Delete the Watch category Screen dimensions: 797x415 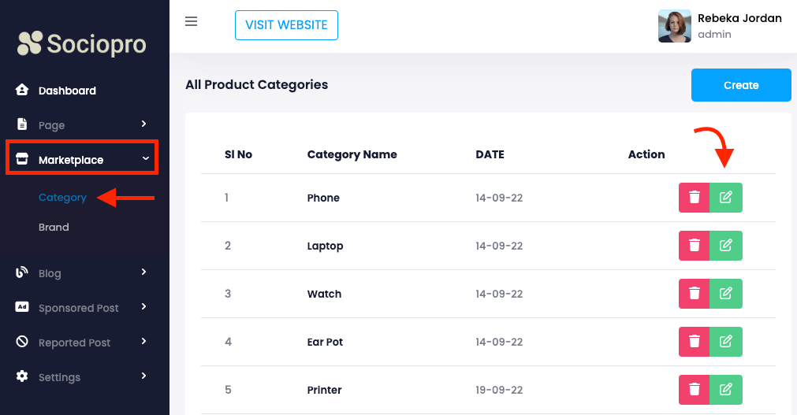pos(694,294)
